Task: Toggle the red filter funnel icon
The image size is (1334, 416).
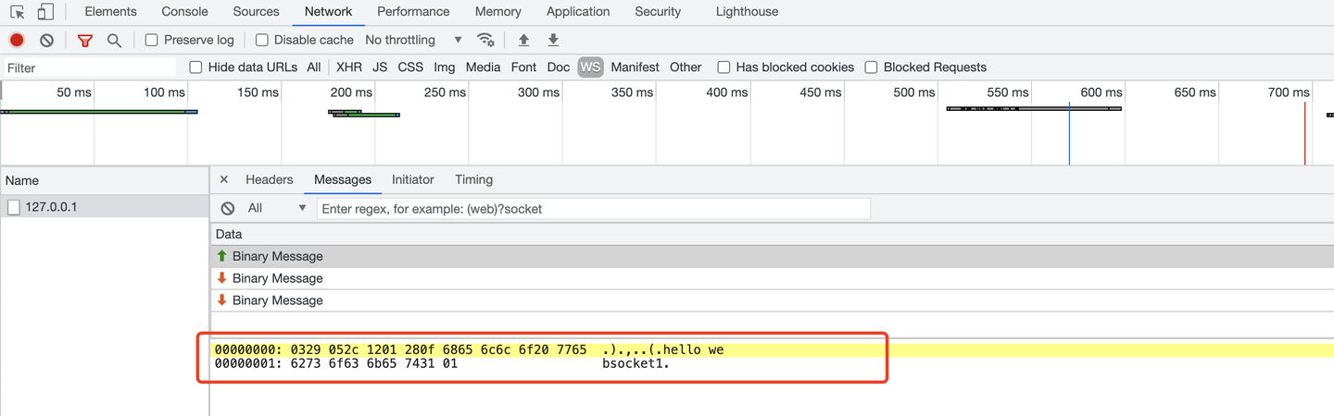Action: (x=85, y=40)
